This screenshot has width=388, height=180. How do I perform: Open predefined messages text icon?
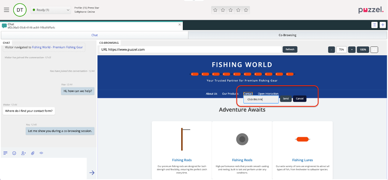click(6, 153)
